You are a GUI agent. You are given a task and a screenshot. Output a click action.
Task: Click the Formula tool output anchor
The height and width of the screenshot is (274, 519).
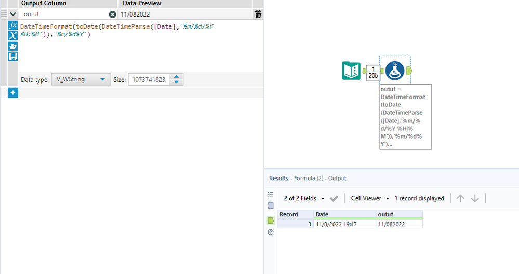click(409, 71)
